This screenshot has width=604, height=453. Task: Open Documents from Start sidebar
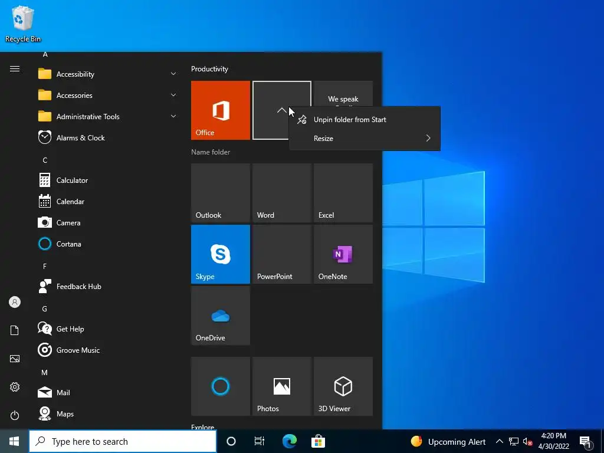[x=15, y=330]
